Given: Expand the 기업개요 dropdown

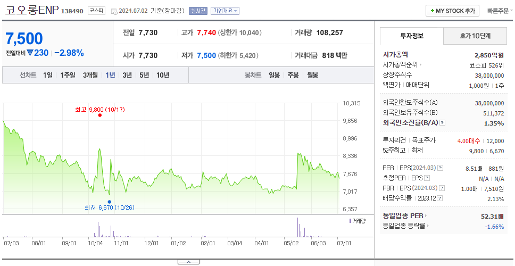Looking at the screenshot, I should (225, 11).
